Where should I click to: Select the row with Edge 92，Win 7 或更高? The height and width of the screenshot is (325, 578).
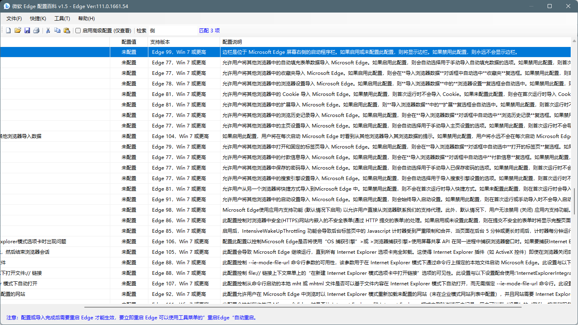pos(285,294)
